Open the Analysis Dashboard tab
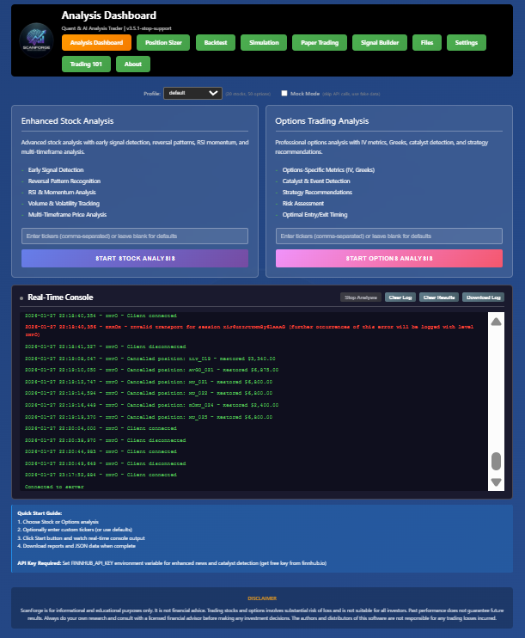 pos(96,43)
